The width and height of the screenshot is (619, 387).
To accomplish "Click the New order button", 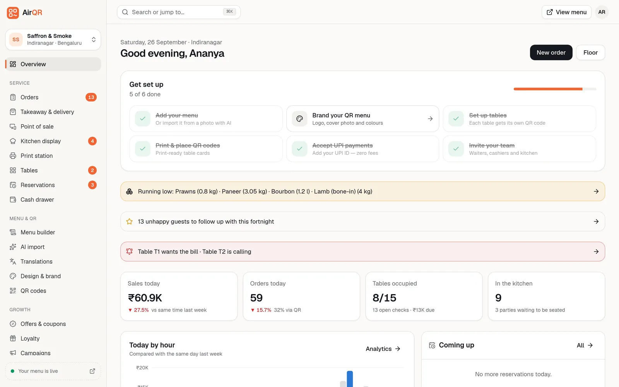I will pos(551,53).
